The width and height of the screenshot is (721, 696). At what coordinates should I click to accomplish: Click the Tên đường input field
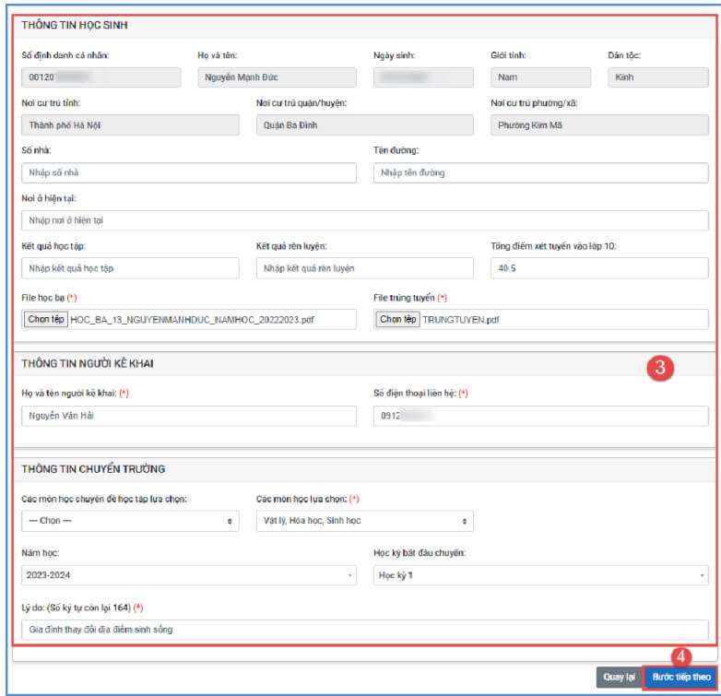540,172
